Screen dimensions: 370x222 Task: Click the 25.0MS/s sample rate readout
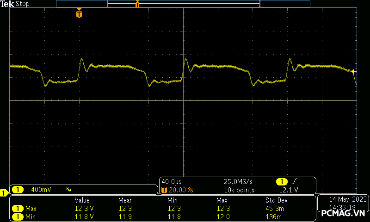(x=238, y=182)
